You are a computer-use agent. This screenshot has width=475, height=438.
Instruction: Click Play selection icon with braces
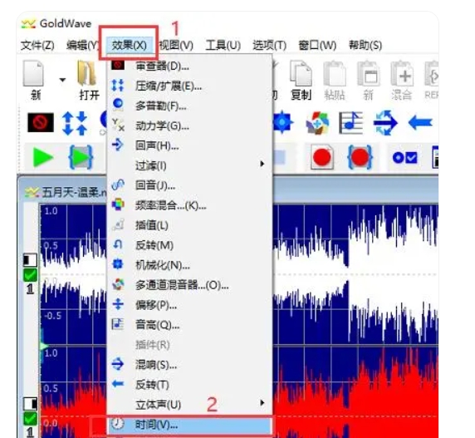[81, 157]
